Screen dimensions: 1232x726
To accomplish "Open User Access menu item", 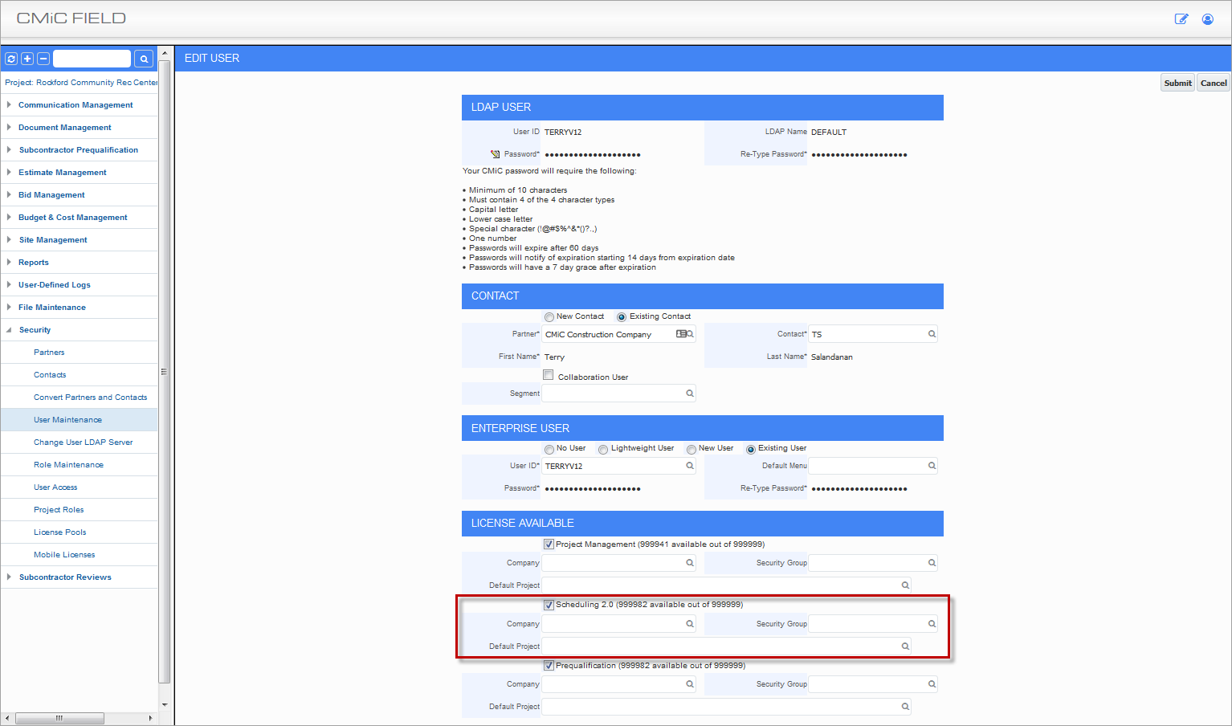I will pos(55,487).
